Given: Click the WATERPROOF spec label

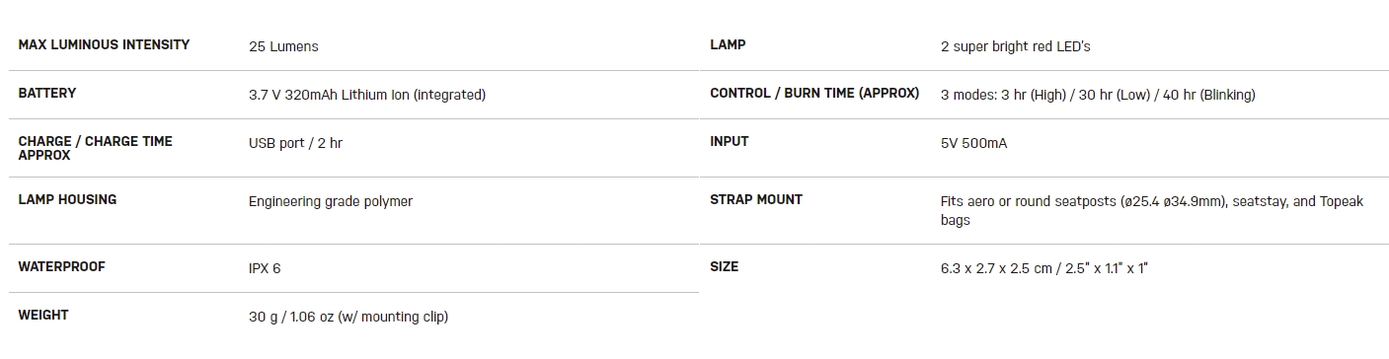Looking at the screenshot, I should [x=61, y=267].
